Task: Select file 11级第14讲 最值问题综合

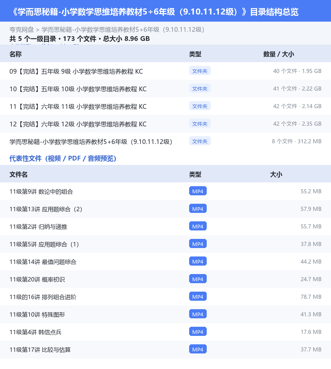Action: pyautogui.click(x=43, y=262)
